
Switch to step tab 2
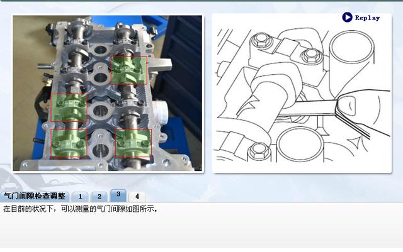pos(99,197)
